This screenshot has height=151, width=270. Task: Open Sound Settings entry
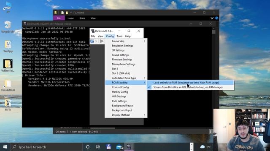(x=126, y=55)
